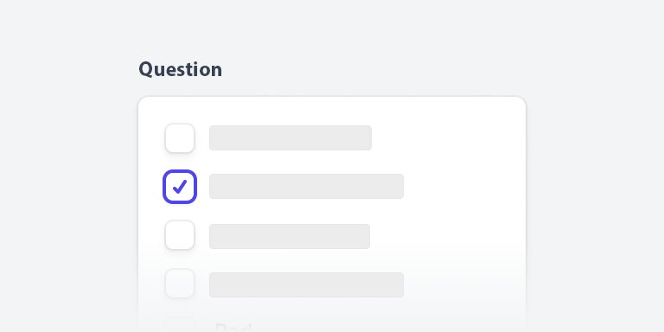
Task: Click the Question card's white background
Action: (466, 212)
